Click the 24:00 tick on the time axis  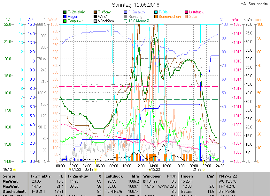220,166
